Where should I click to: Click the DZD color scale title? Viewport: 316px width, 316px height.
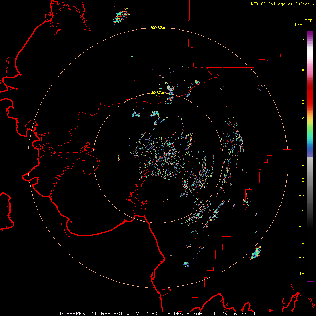click(309, 21)
